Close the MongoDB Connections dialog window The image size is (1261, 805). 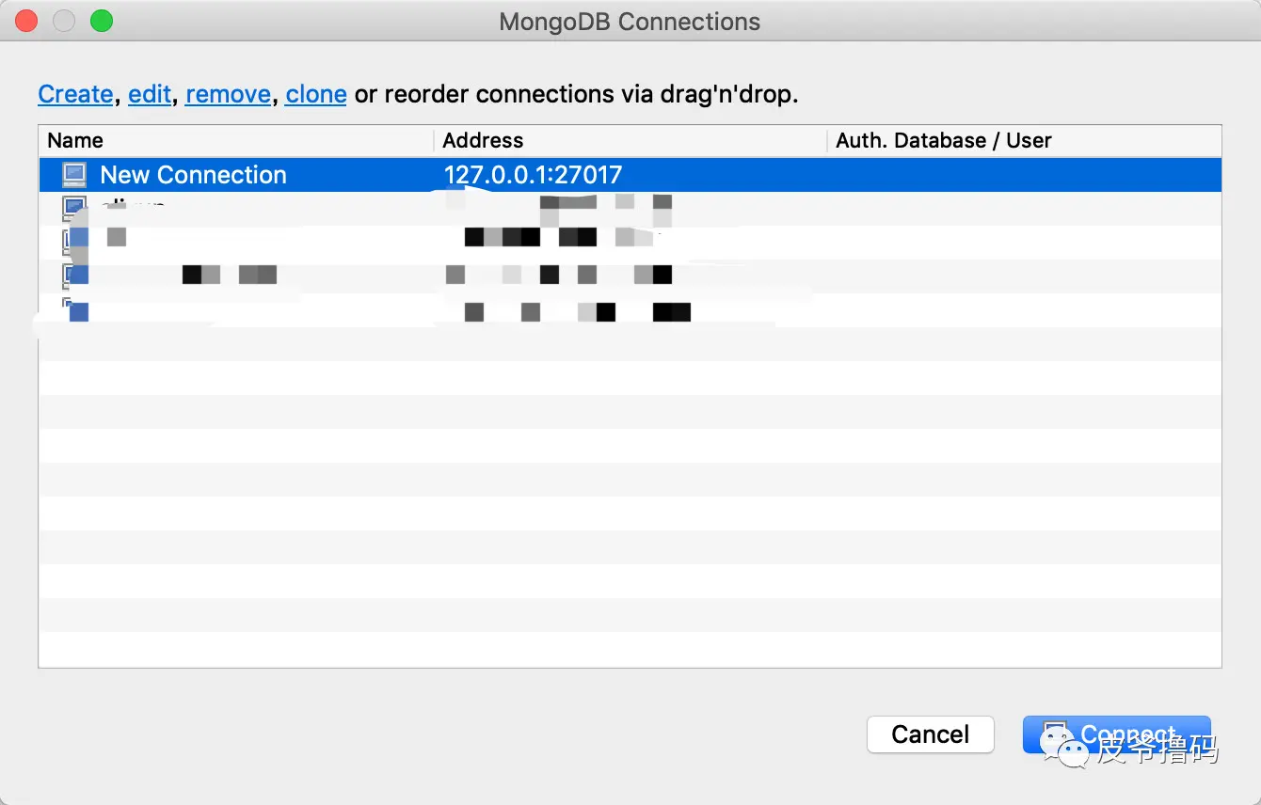[26, 21]
